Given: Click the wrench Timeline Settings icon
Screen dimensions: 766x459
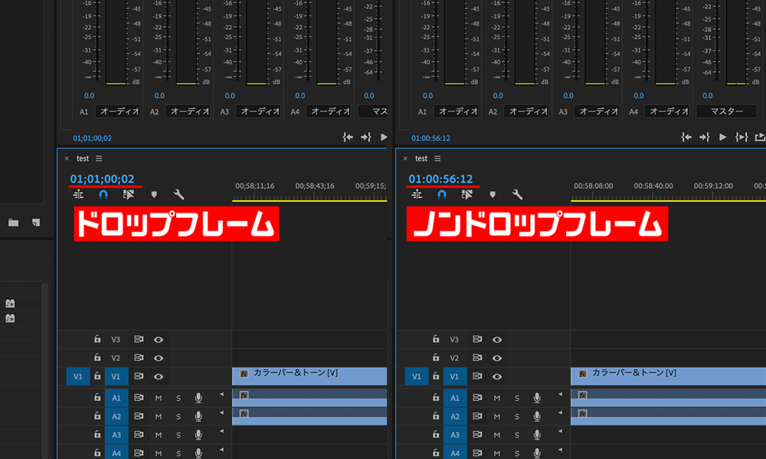Looking at the screenshot, I should pyautogui.click(x=178, y=194).
